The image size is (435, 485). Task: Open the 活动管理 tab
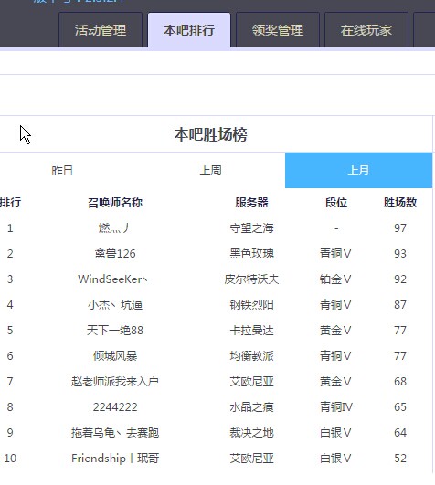pyautogui.click(x=101, y=30)
